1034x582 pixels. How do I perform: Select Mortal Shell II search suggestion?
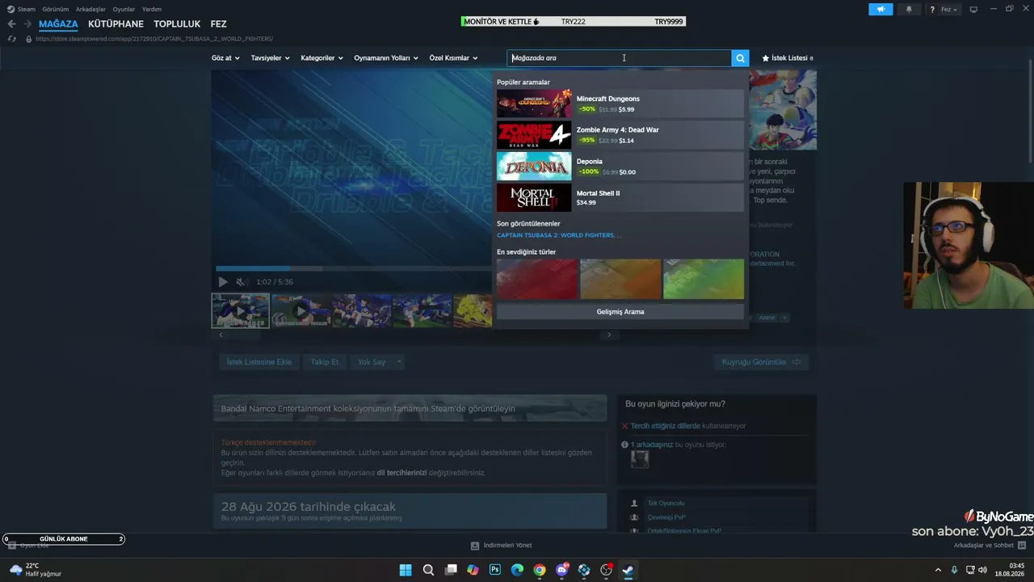(x=620, y=198)
